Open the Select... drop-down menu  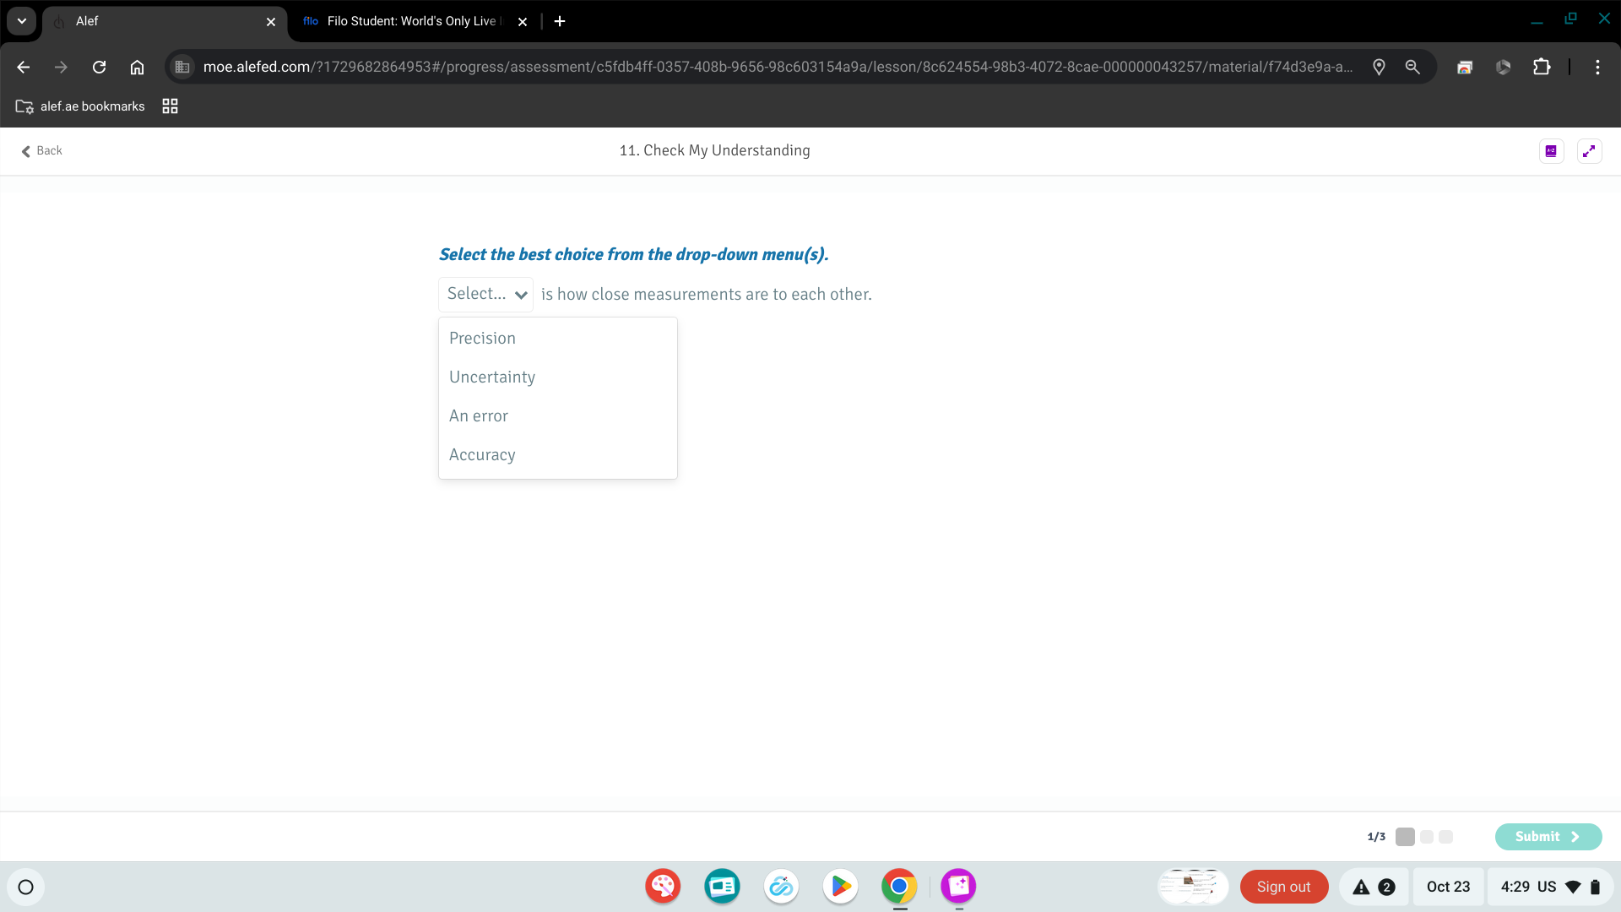pos(486,295)
